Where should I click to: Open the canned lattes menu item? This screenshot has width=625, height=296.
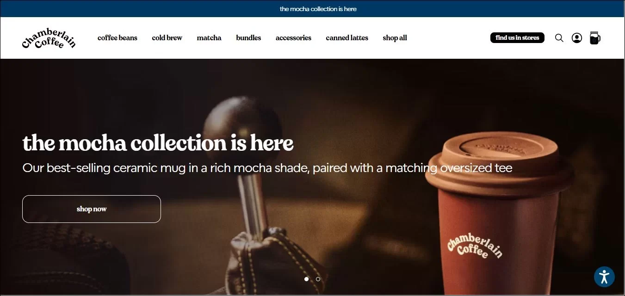(x=347, y=38)
